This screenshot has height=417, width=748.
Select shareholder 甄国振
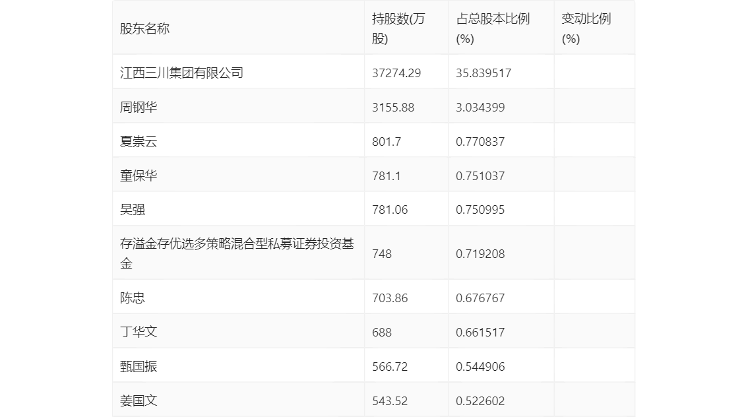(x=139, y=367)
